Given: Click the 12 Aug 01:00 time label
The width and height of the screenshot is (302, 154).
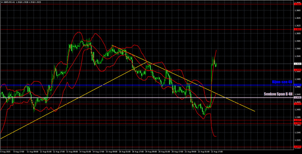Looking at the screenshot, I should point(46,152).
